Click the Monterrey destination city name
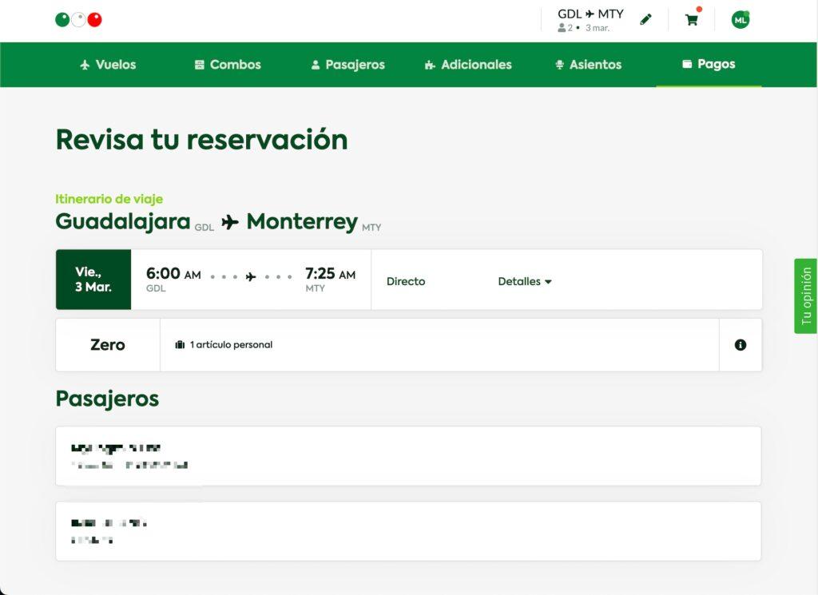This screenshot has width=818, height=595. 302,221
